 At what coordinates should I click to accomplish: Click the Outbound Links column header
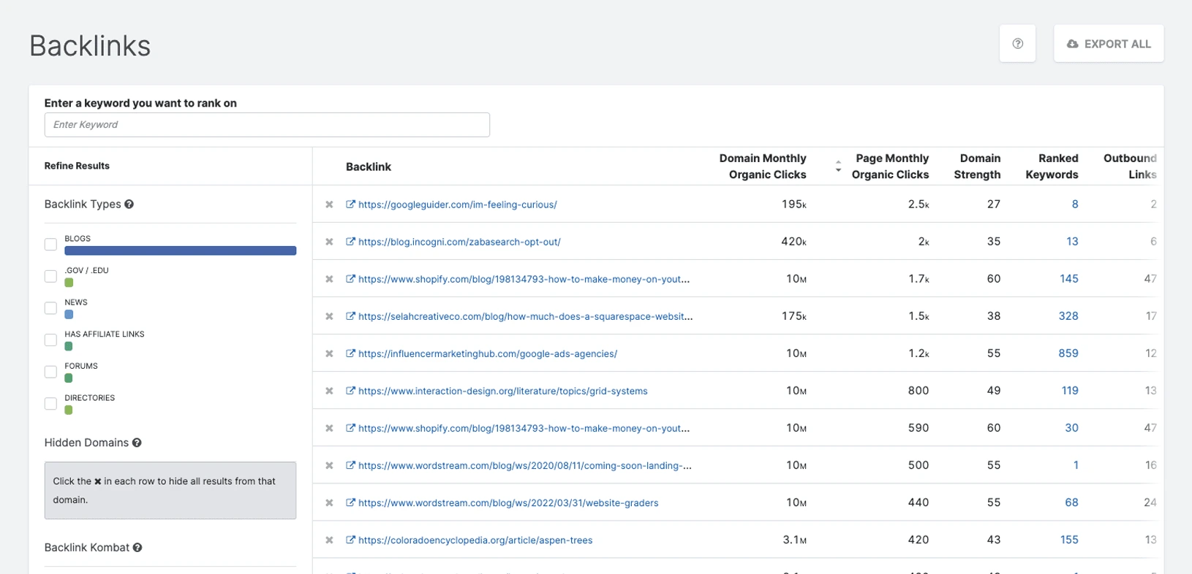coord(1130,167)
